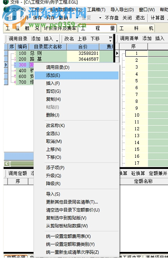Click 目录层次名称 column header
The width and height of the screenshot is (168, 261).
(48, 47)
